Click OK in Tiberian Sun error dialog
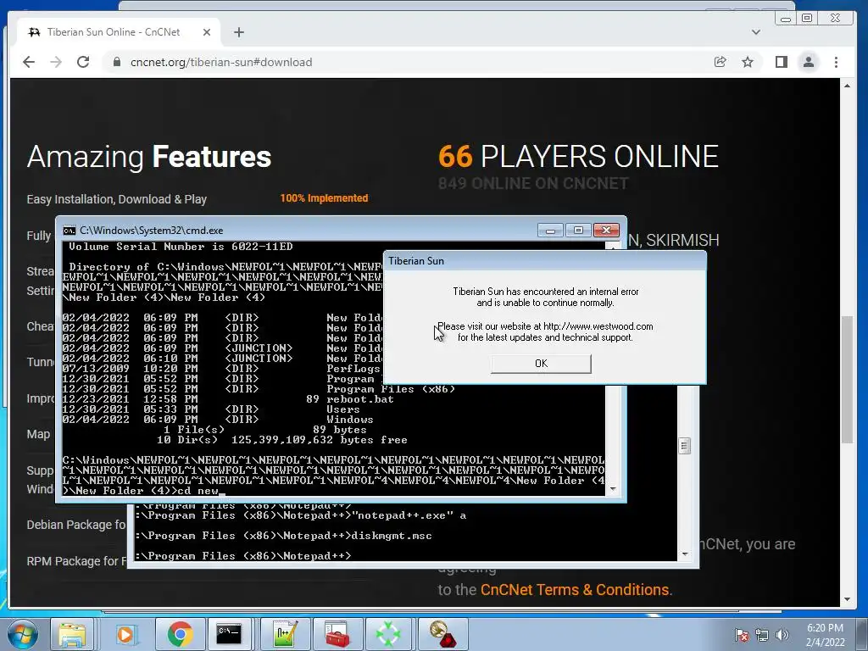Screen dimensions: 868x651 (541, 364)
